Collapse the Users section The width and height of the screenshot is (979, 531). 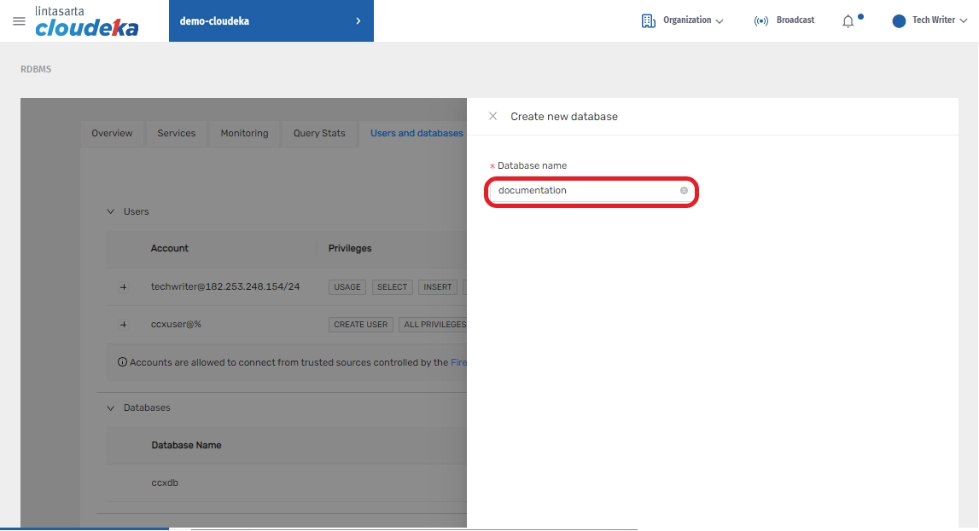coord(110,211)
